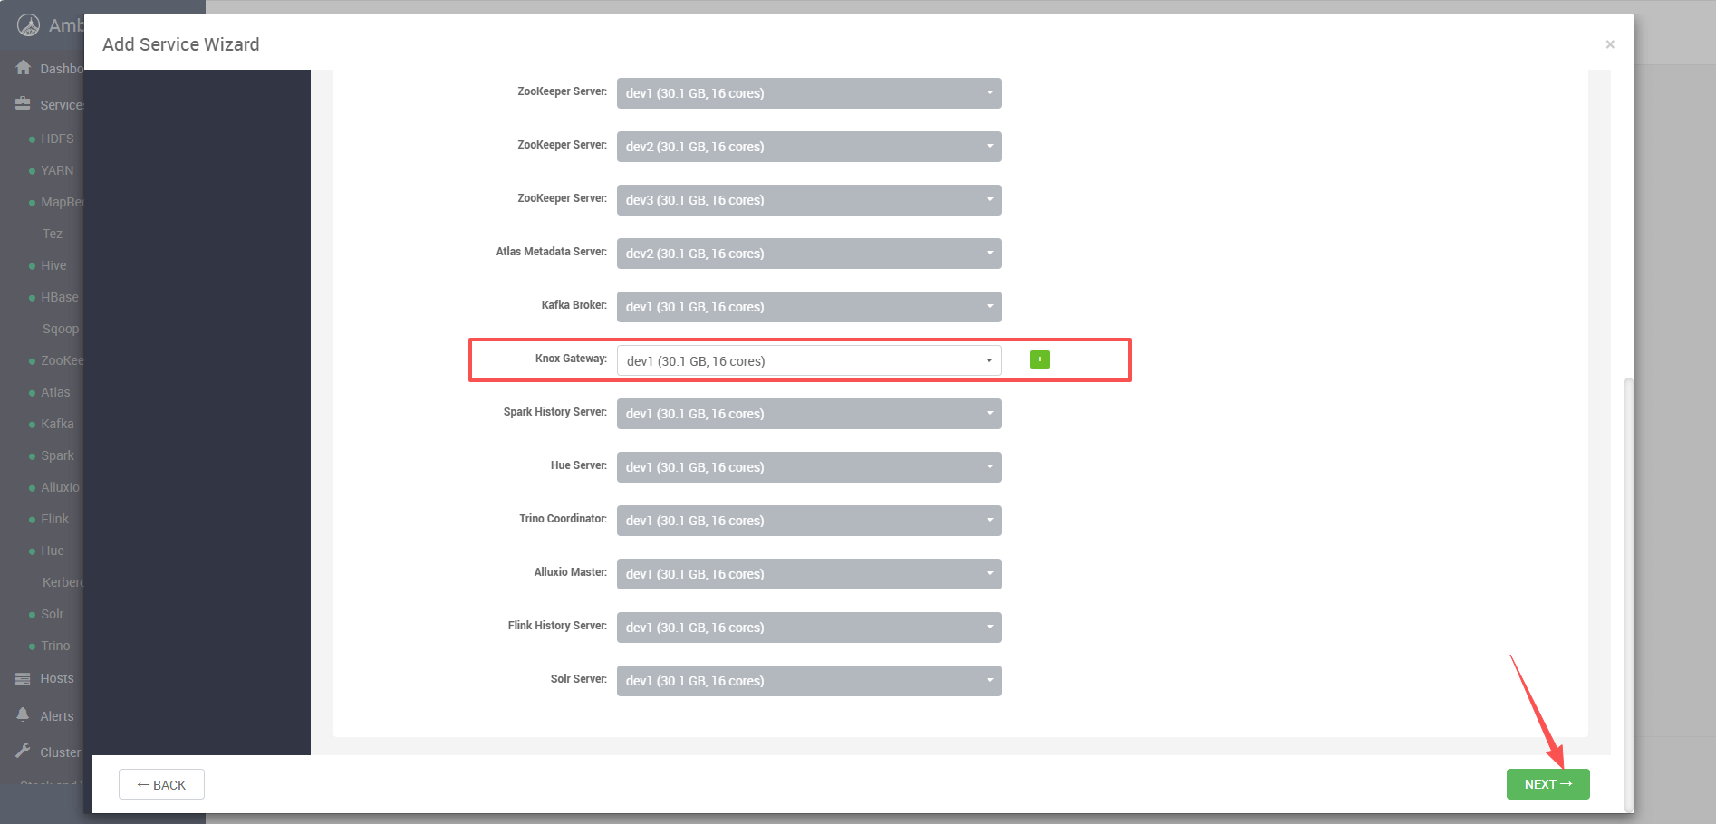This screenshot has height=824, width=1716.
Task: Open the Kafka Broker host dropdown
Action: pos(808,307)
